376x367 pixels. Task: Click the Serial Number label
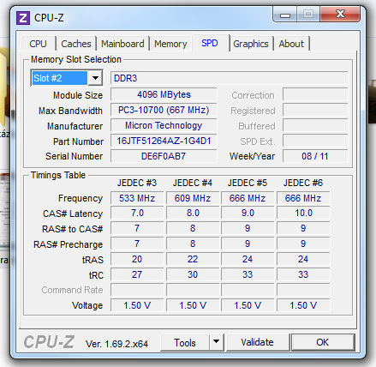coord(74,156)
